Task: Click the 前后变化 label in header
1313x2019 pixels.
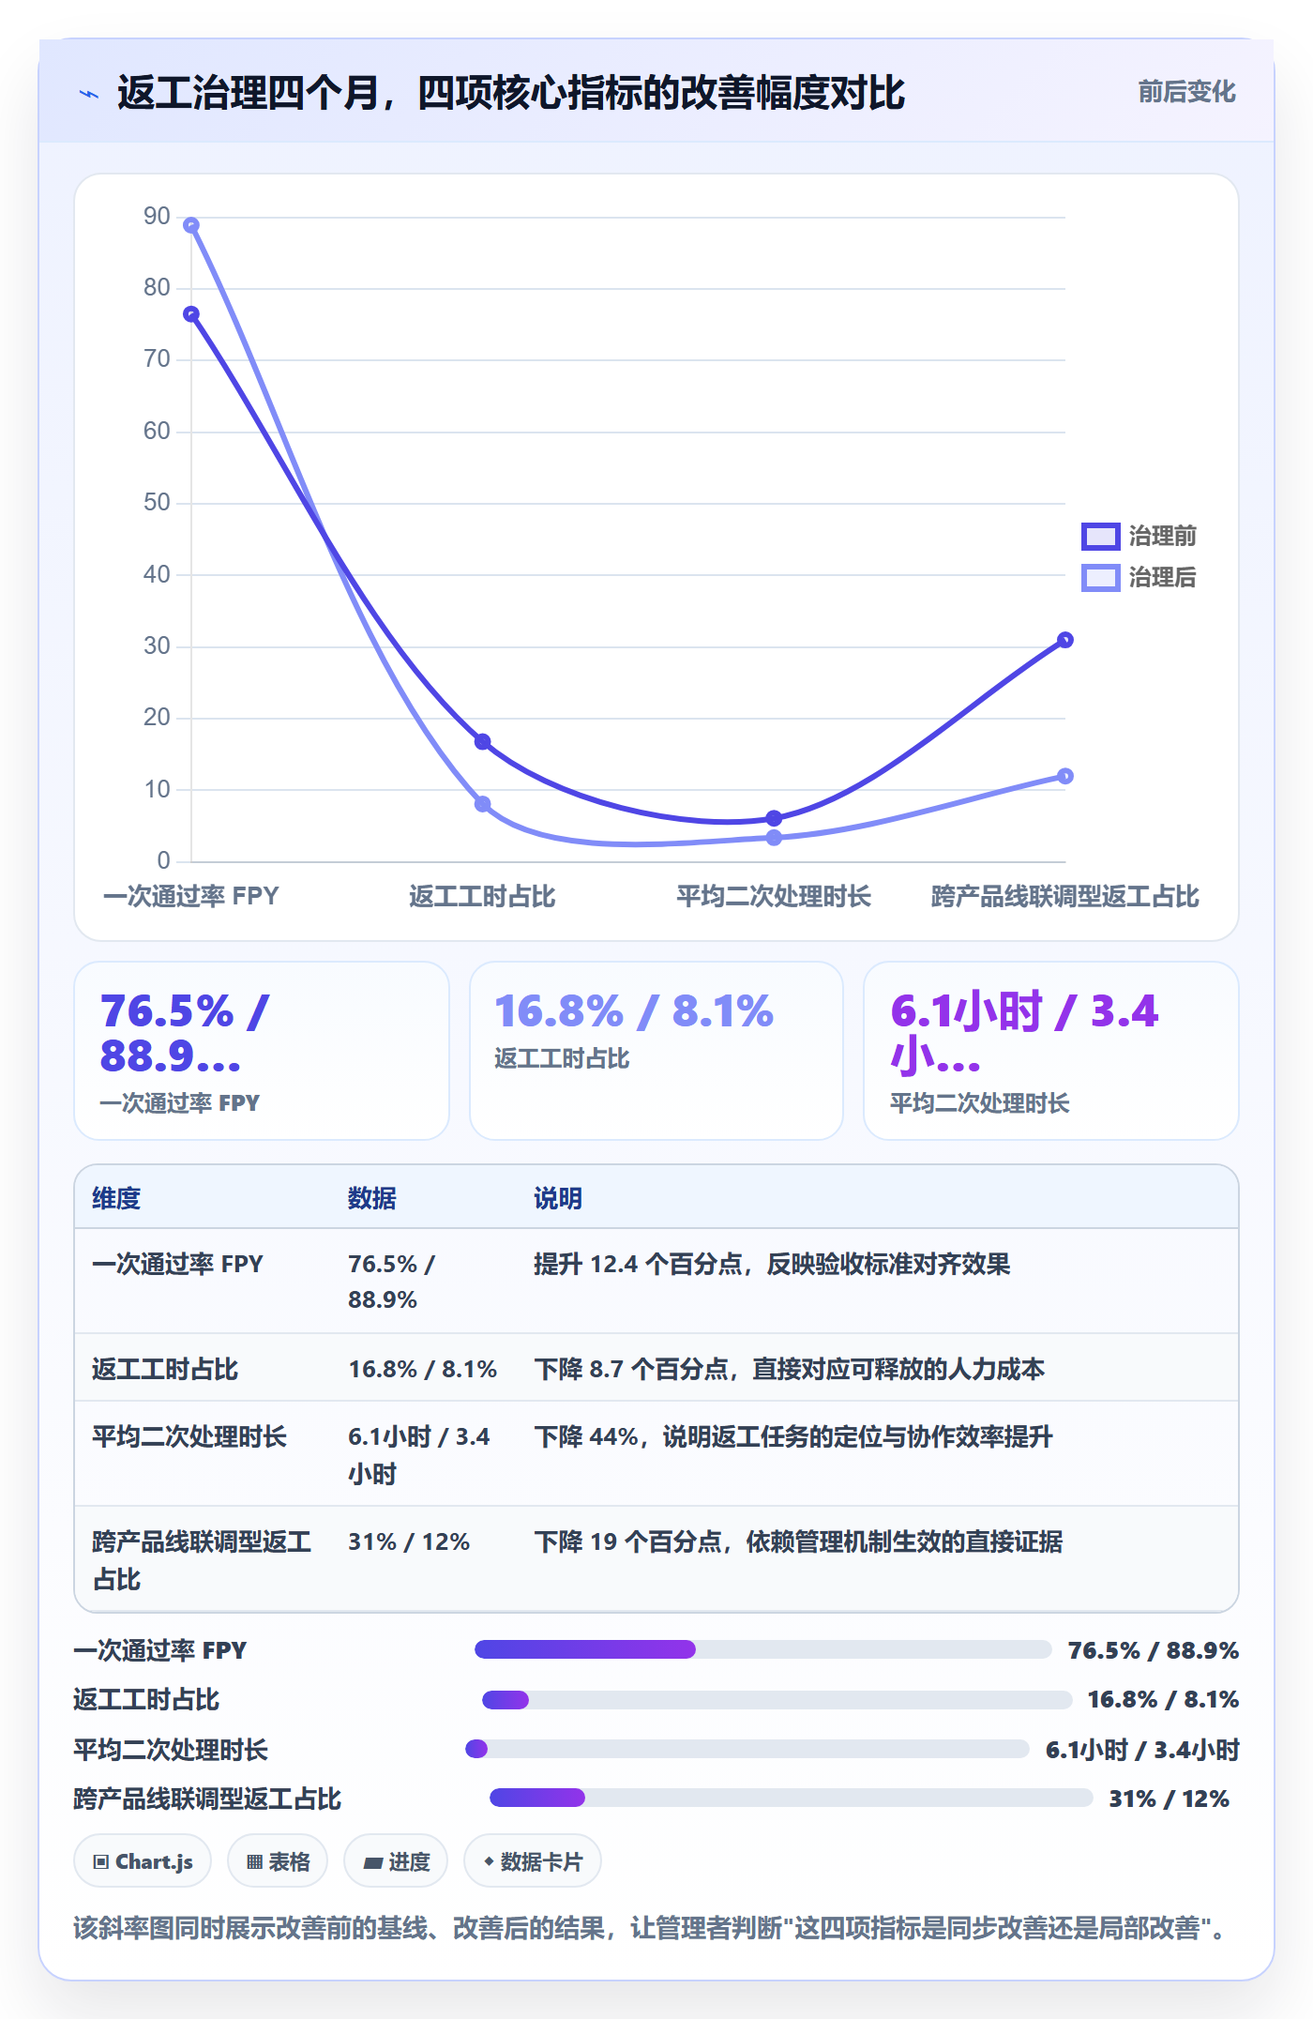Action: [1186, 92]
